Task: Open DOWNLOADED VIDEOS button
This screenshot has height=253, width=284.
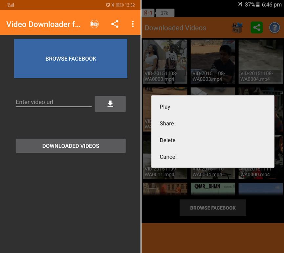Action: point(71,146)
